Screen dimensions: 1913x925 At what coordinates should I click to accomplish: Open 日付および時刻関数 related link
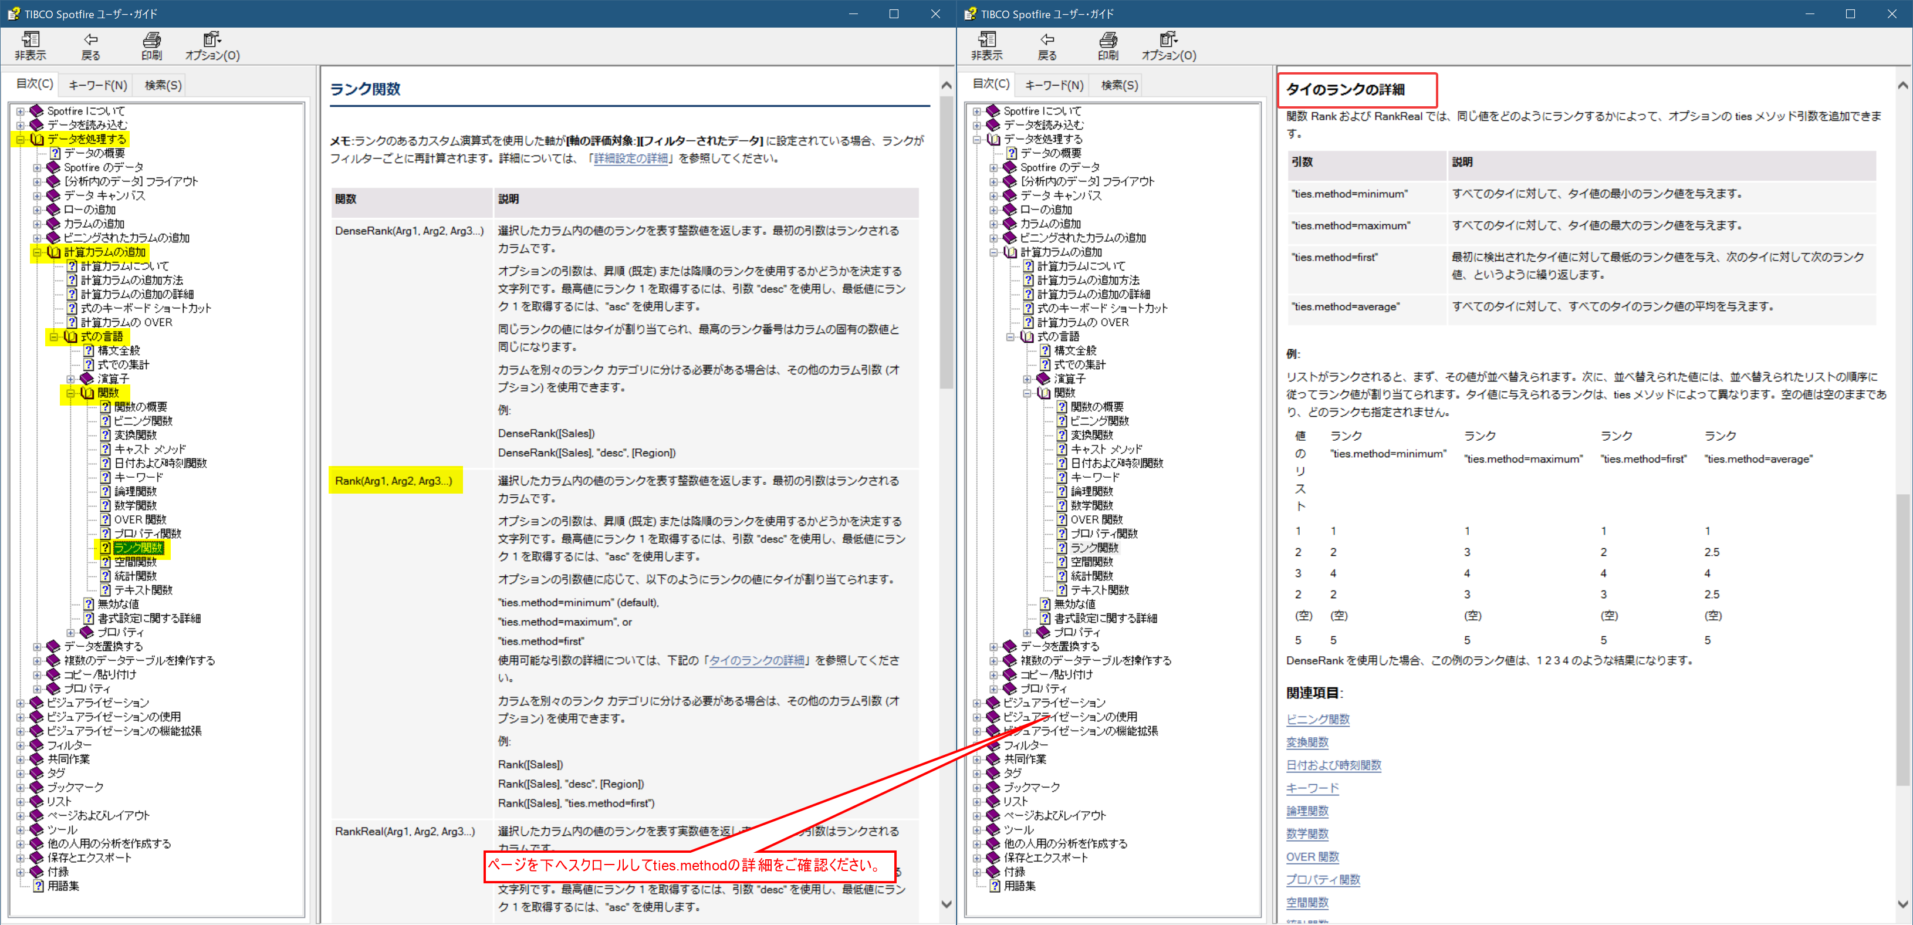pos(1333,765)
